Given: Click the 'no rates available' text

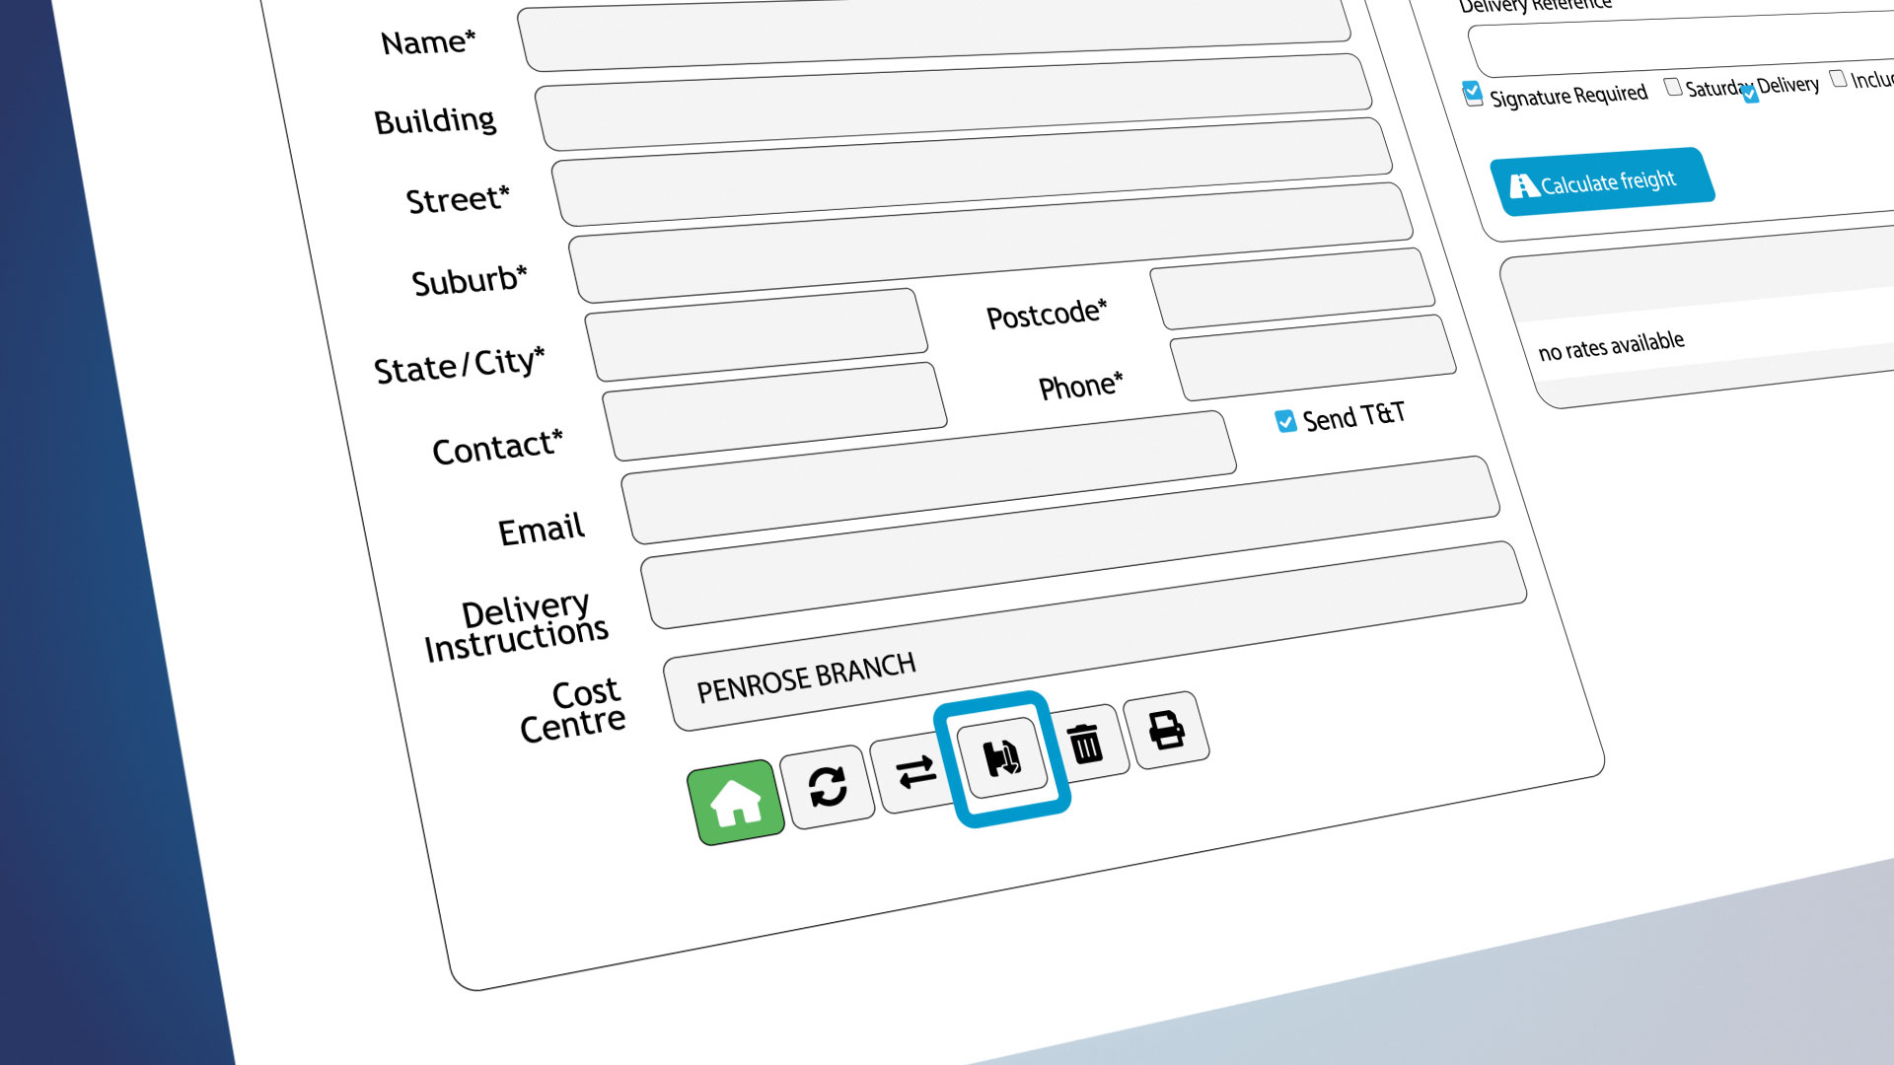Looking at the screenshot, I should (1611, 346).
